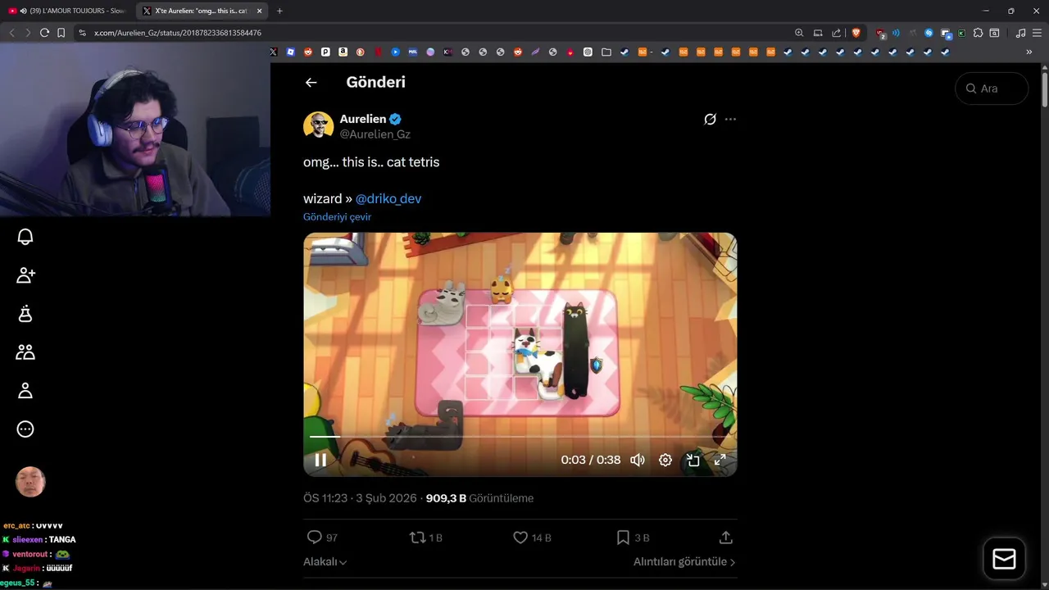Click the ÖS 11:23 · 3 Şub 2026 timestamp

(x=361, y=498)
